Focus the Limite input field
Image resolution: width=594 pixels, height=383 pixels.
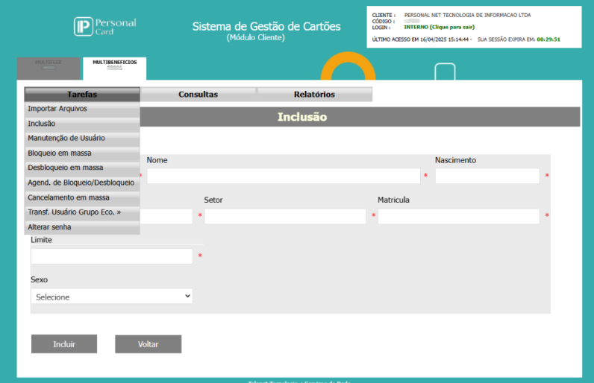[x=112, y=256]
